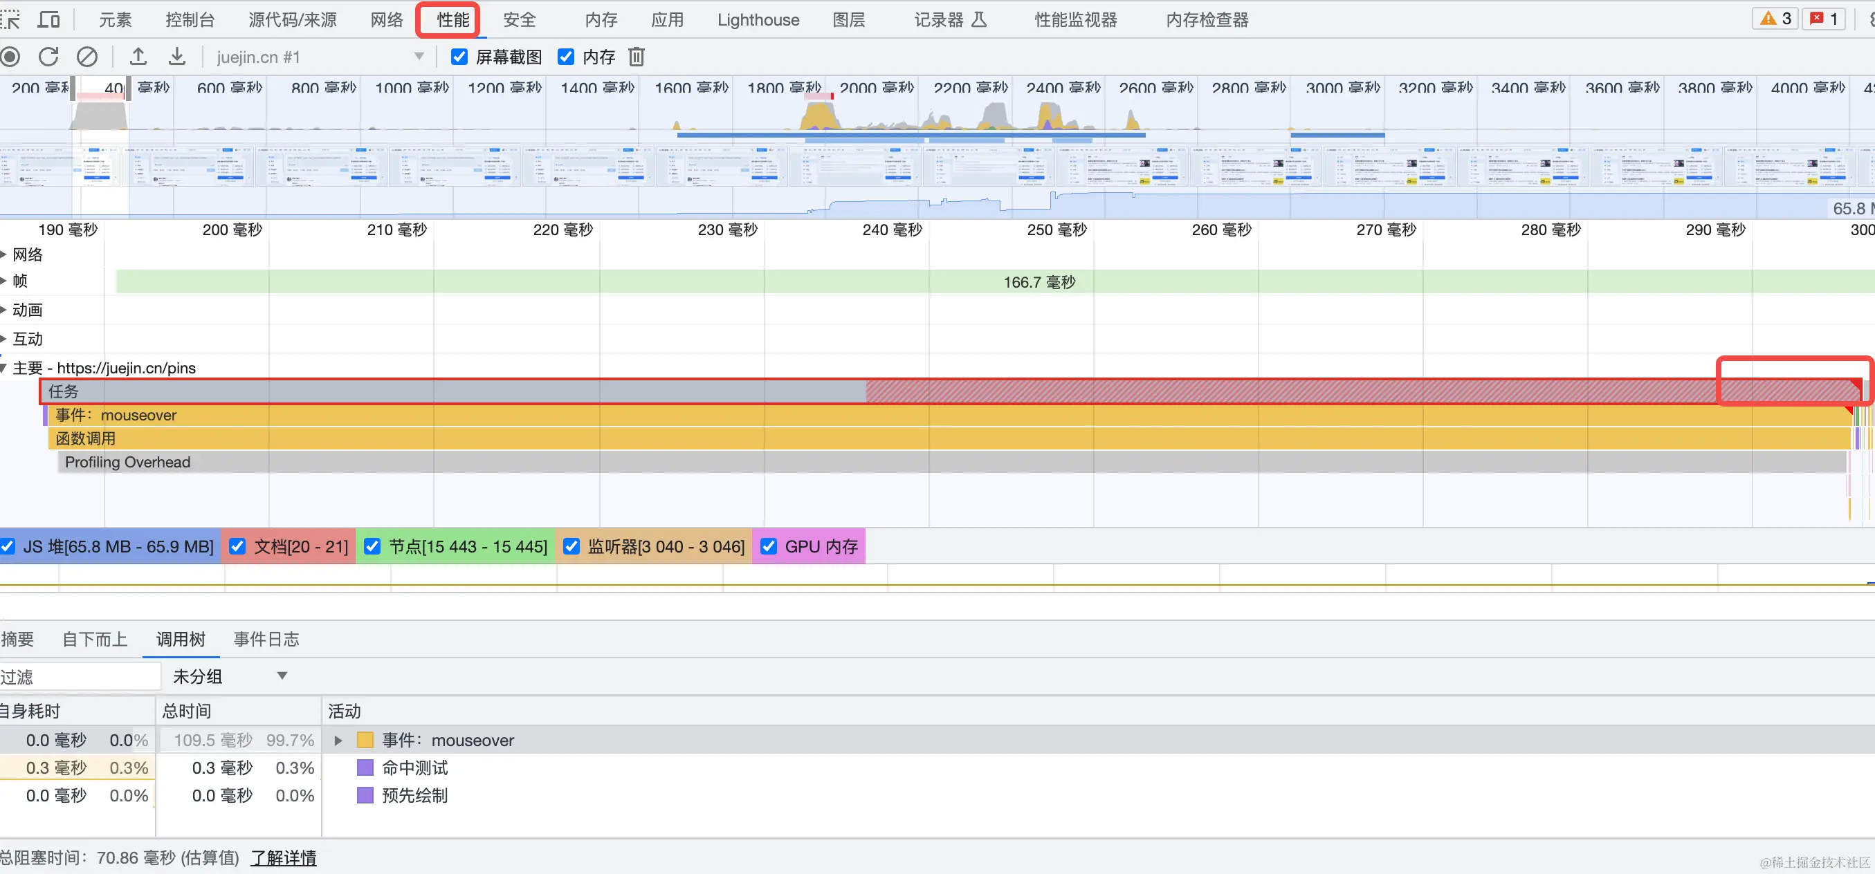1875x874 pixels.
Task: Toggle the 内存 checkbox in toolbar
Action: 565,57
